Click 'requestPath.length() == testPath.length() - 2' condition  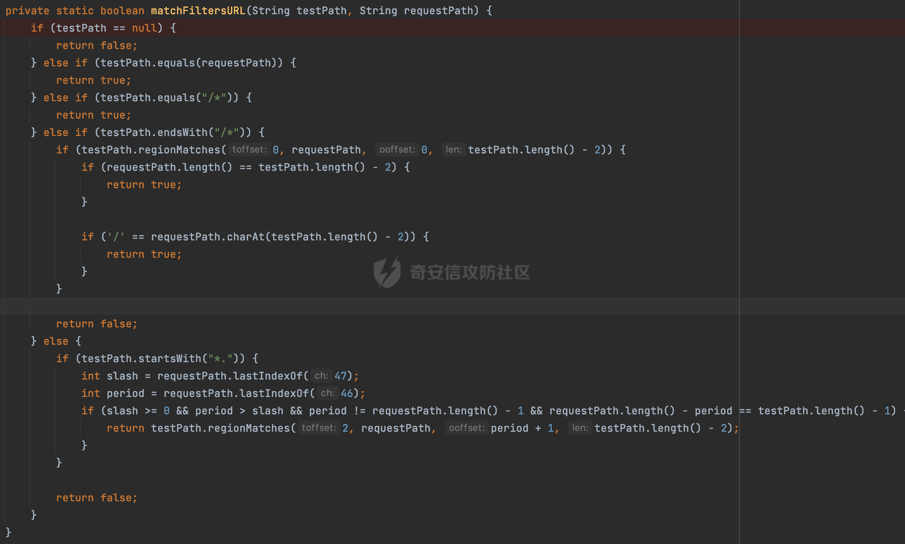coord(249,167)
